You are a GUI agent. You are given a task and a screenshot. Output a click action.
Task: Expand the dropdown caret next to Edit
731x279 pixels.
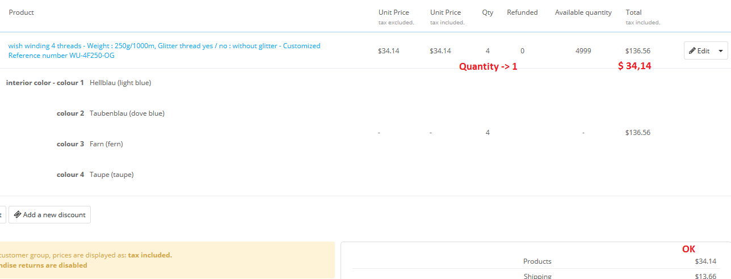[x=721, y=51]
